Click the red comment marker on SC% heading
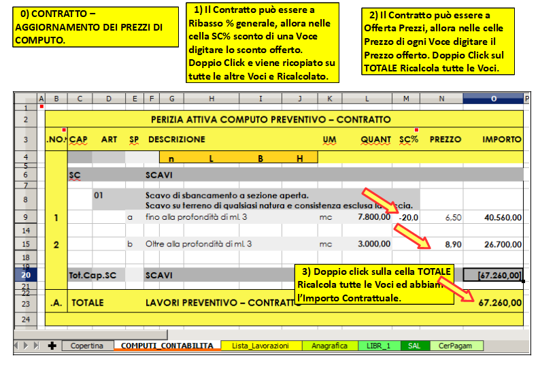Image resolution: width=540 pixels, height=381 pixels. click(416, 130)
